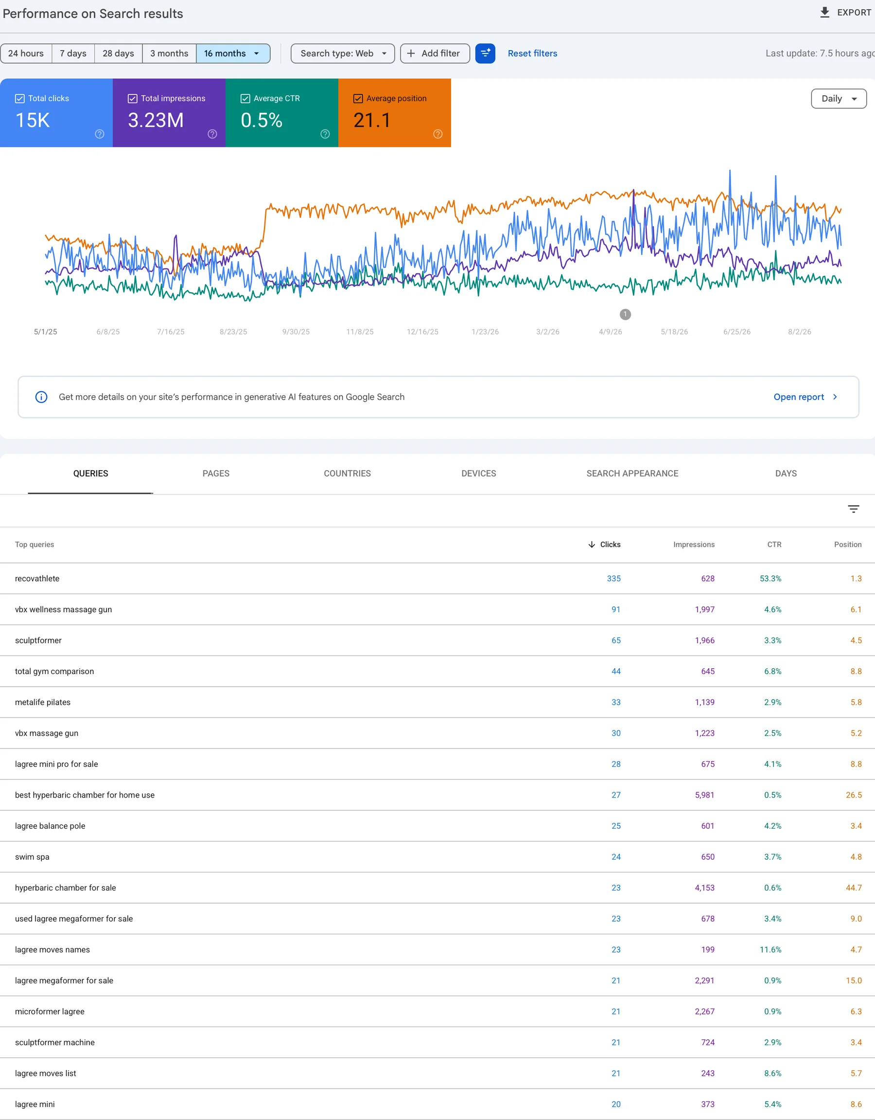The width and height of the screenshot is (875, 1120).
Task: Open help icon on Total impressions card
Action: click(212, 134)
